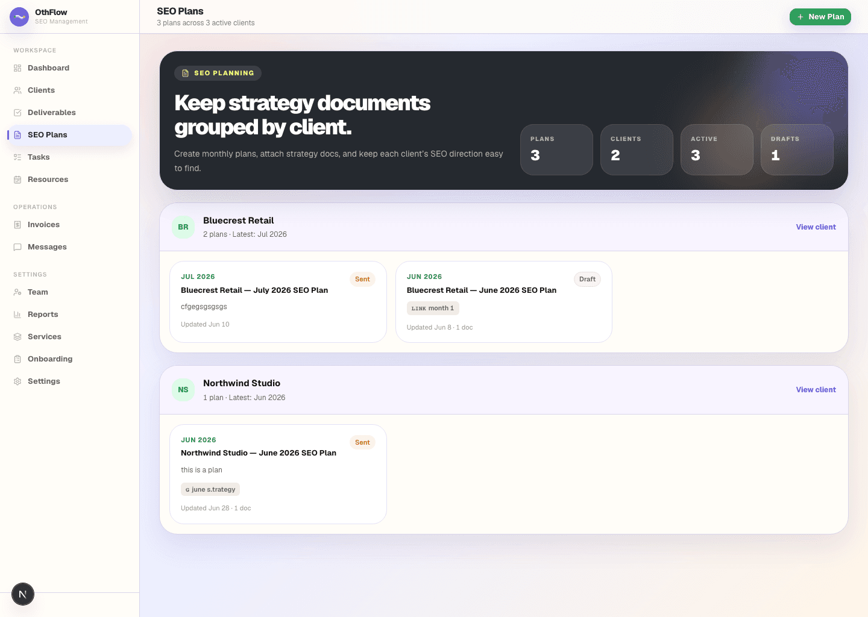The image size is (868, 617).
Task: Open the month 1 link doc chip
Action: click(433, 308)
